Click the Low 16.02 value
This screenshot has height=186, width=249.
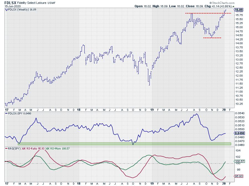pyautogui.click(x=177, y=6)
